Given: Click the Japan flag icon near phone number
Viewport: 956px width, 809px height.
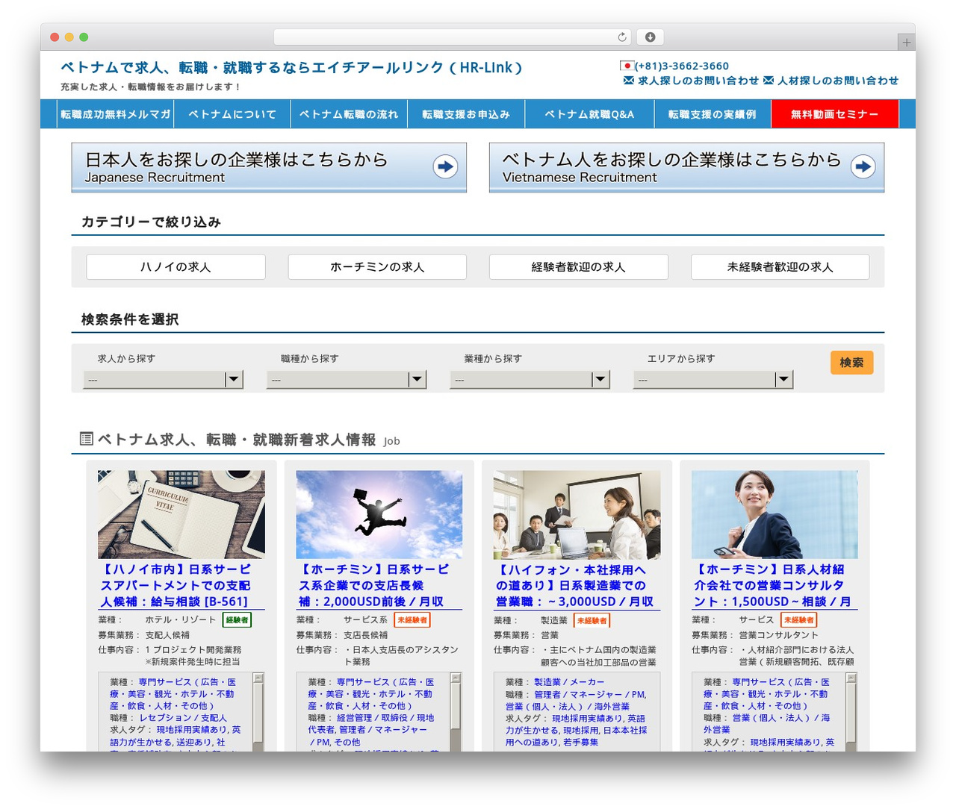Looking at the screenshot, I should [x=627, y=66].
